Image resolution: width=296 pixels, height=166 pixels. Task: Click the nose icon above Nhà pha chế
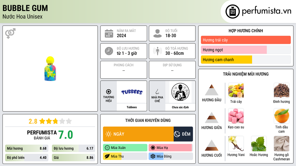tap(157, 92)
